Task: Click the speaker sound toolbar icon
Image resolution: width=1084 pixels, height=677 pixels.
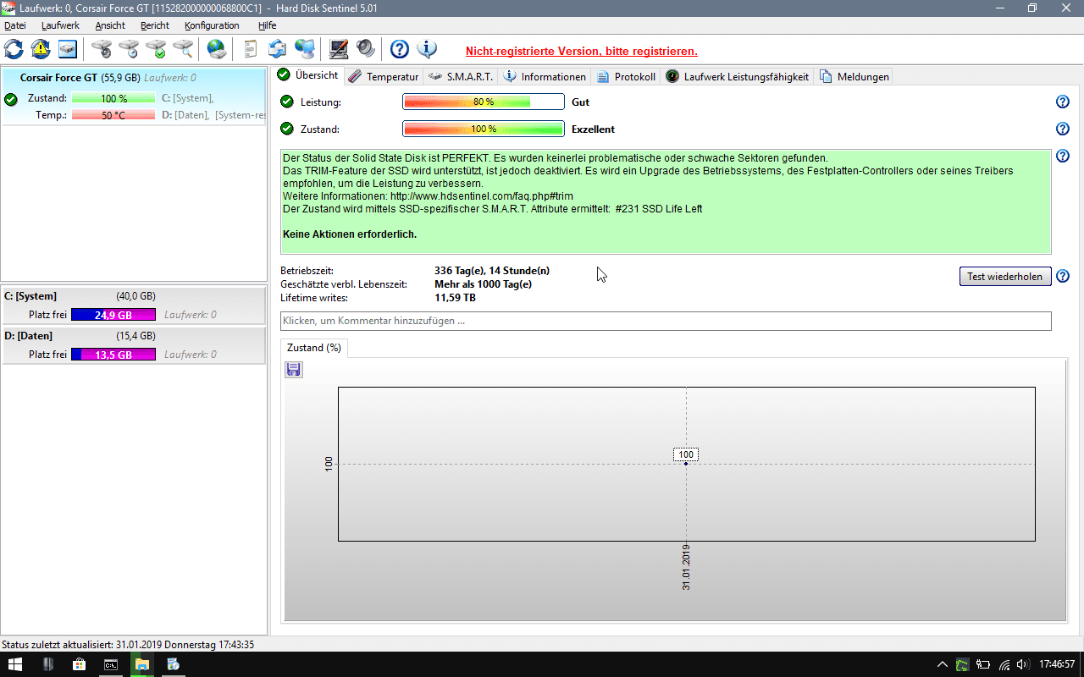Action: pos(366,49)
